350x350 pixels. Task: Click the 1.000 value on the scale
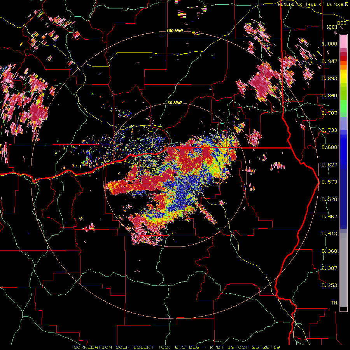pos(329,44)
